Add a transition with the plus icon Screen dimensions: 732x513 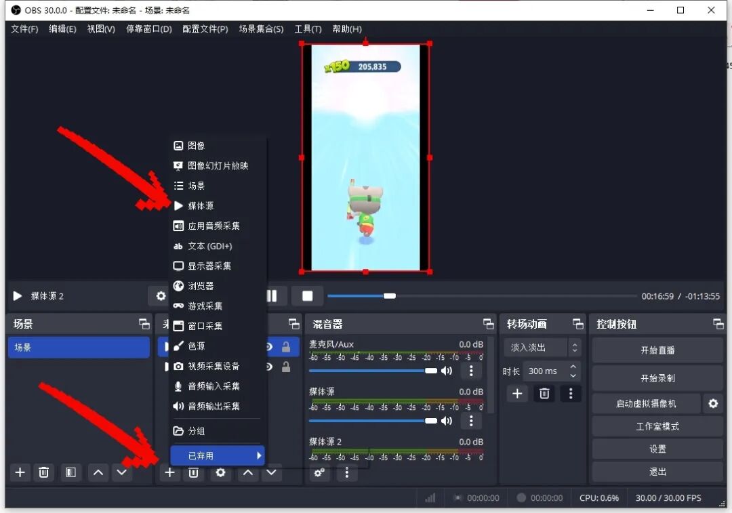pyautogui.click(x=517, y=394)
